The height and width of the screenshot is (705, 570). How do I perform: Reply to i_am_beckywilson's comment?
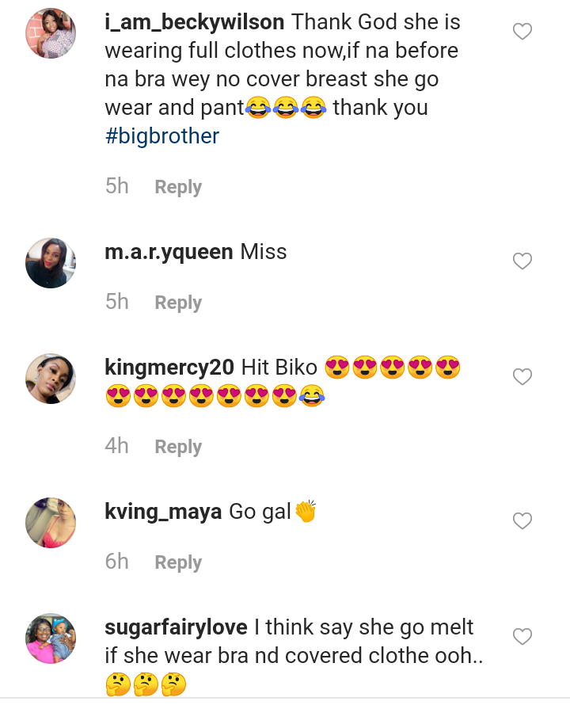pos(178,187)
